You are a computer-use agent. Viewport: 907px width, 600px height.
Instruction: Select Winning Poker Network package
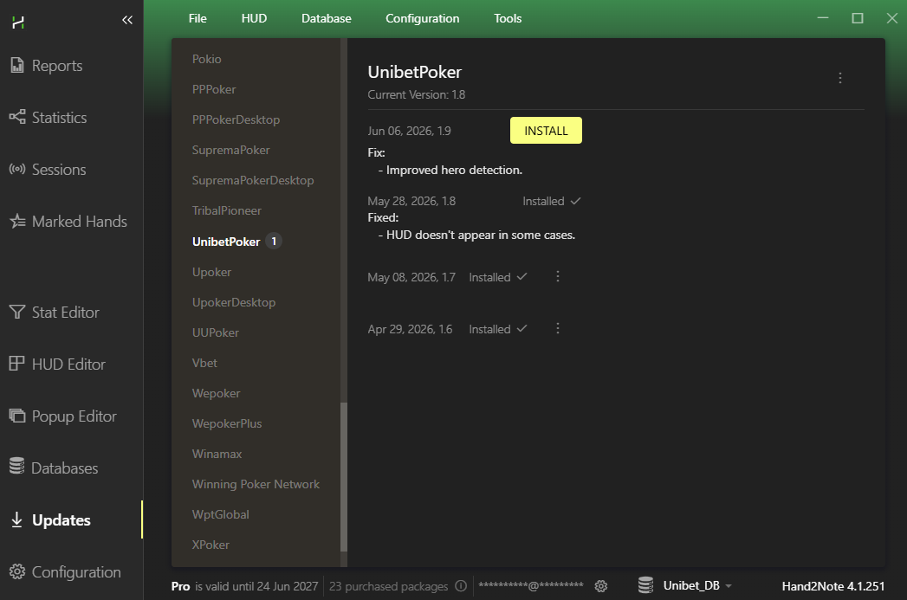pyautogui.click(x=256, y=484)
